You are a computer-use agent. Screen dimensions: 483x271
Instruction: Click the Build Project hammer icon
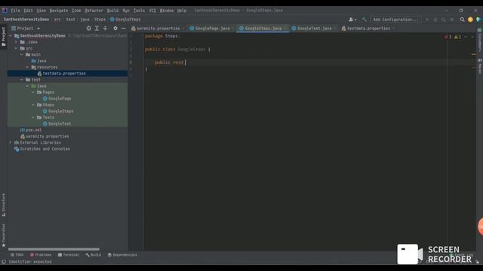tap(364, 20)
